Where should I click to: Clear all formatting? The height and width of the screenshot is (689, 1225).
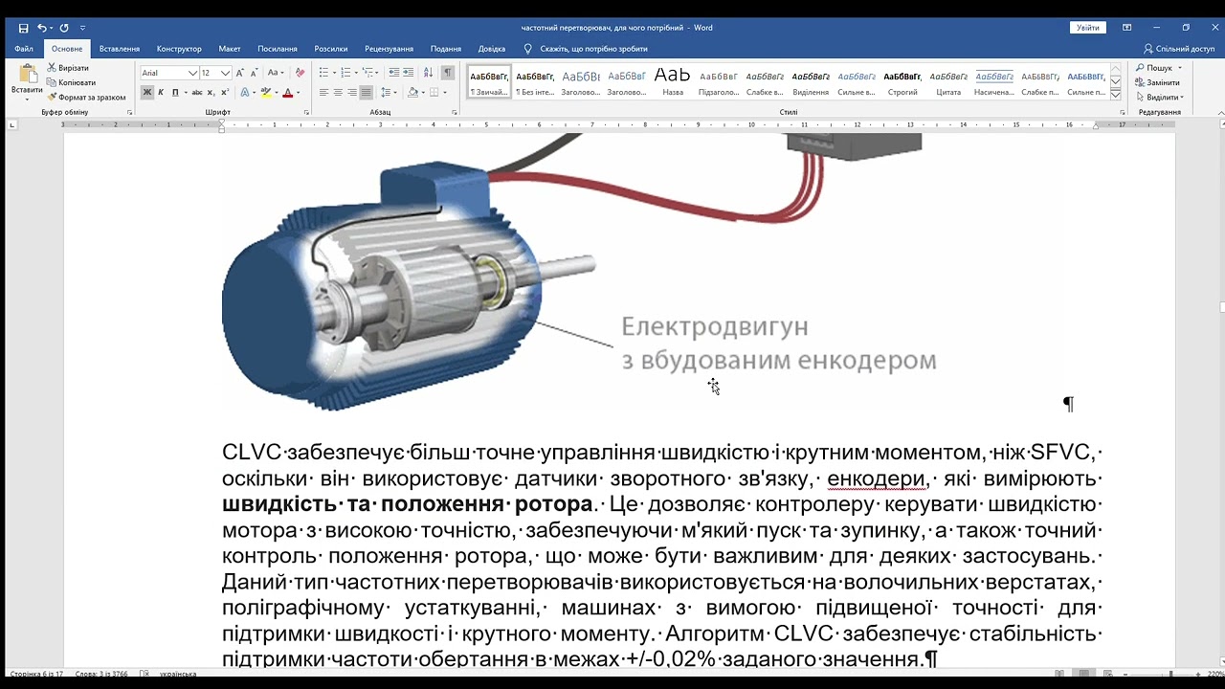(x=300, y=73)
